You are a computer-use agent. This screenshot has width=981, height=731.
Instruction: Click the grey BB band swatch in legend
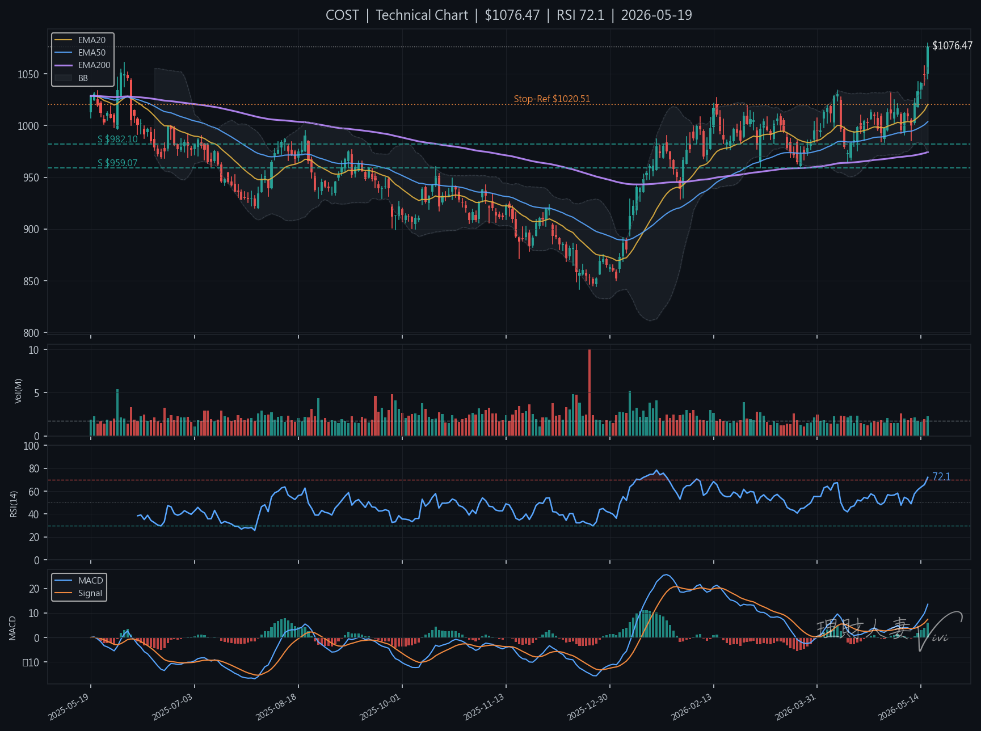click(64, 78)
